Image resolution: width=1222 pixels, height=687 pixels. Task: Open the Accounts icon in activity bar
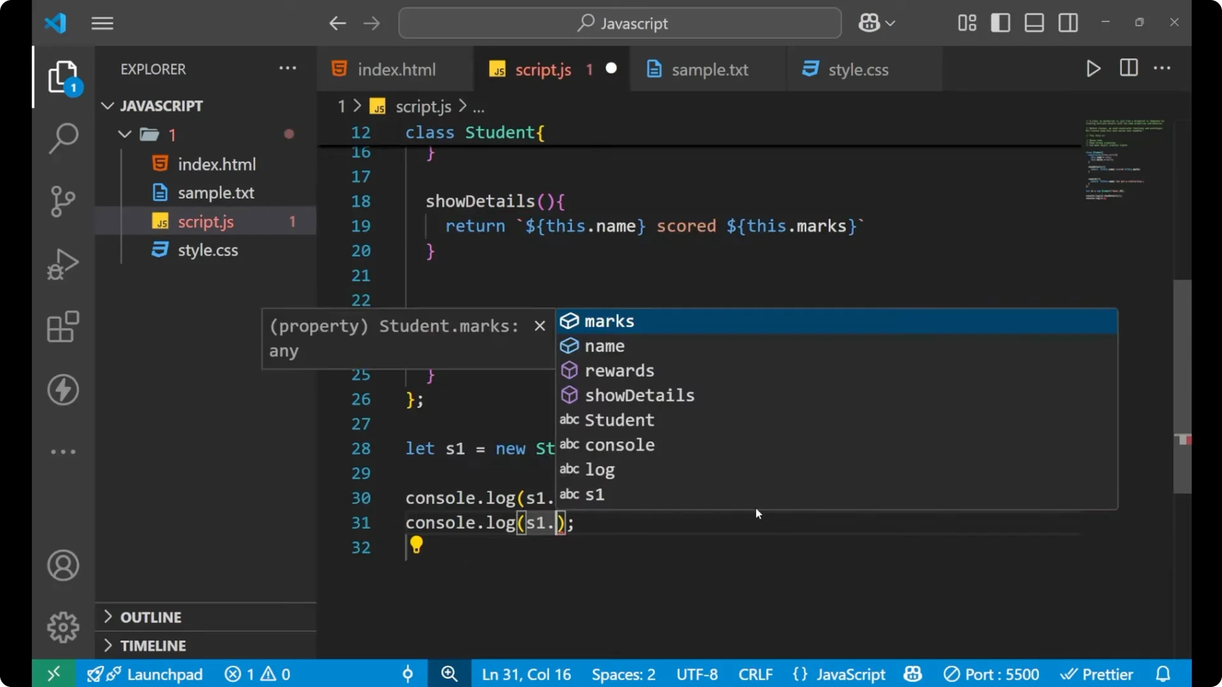[x=63, y=566]
